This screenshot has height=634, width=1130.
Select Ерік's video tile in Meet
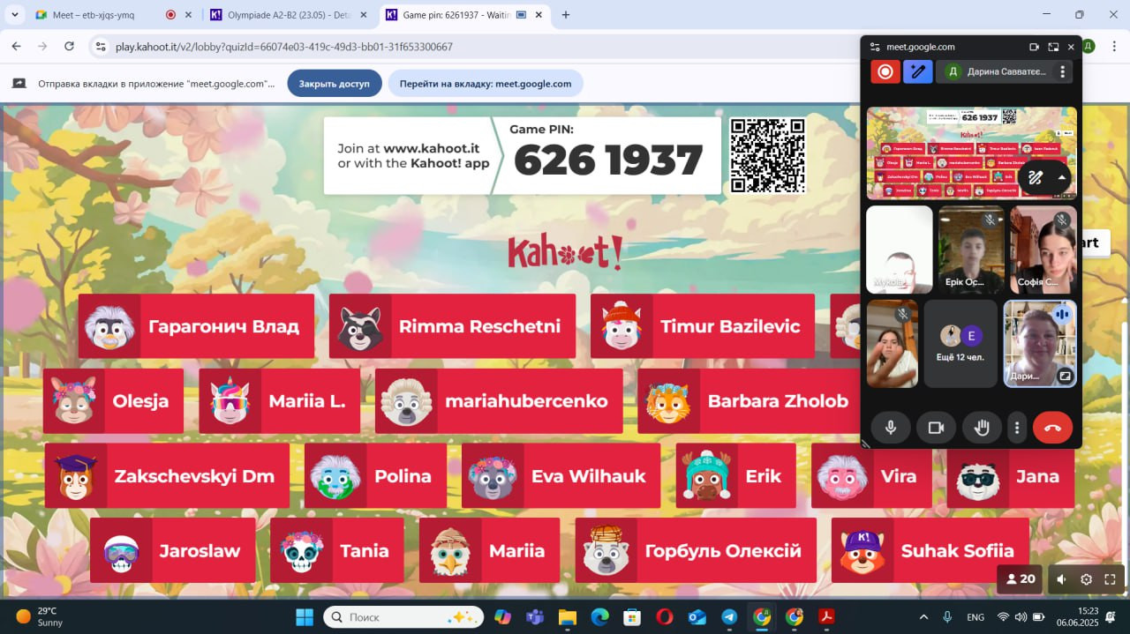971,250
